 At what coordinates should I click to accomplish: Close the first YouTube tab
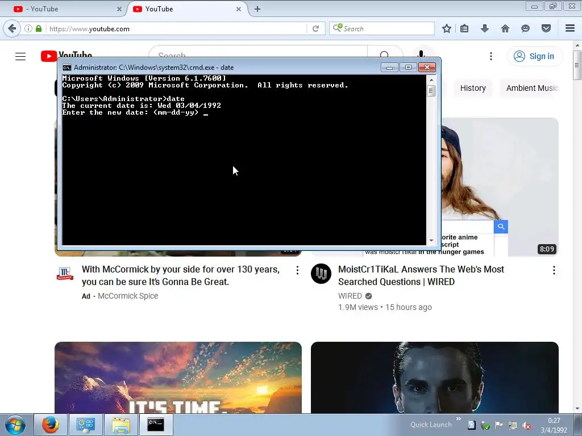[x=119, y=9]
